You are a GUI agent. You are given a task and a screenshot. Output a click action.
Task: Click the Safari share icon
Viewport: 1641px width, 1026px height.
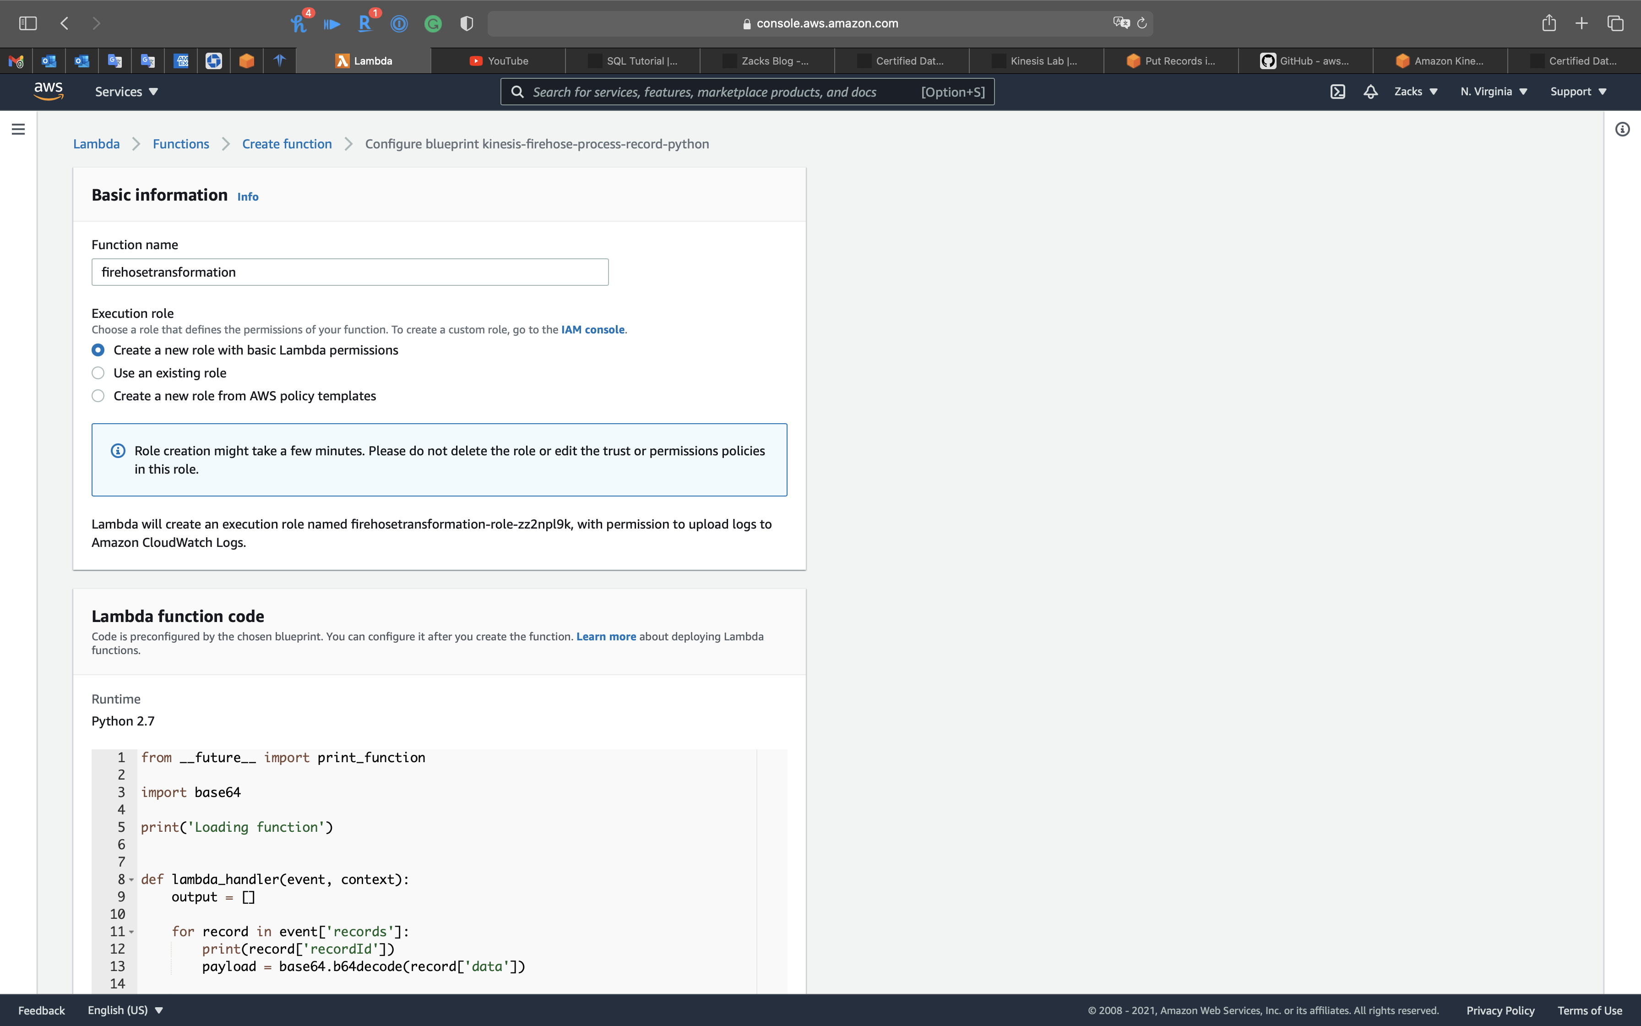pyautogui.click(x=1549, y=24)
